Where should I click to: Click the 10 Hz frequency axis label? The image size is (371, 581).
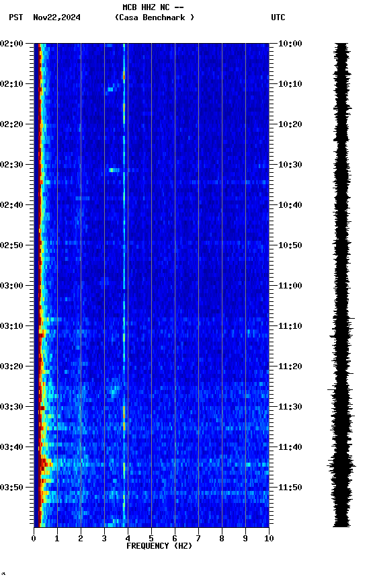pos(270,539)
